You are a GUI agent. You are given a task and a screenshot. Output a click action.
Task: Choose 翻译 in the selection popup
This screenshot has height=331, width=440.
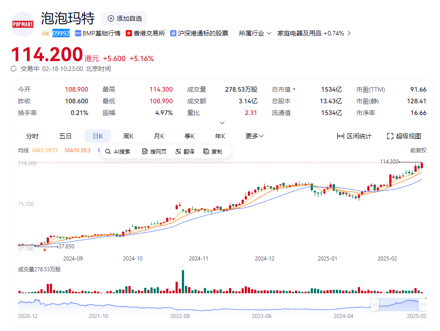coord(185,152)
